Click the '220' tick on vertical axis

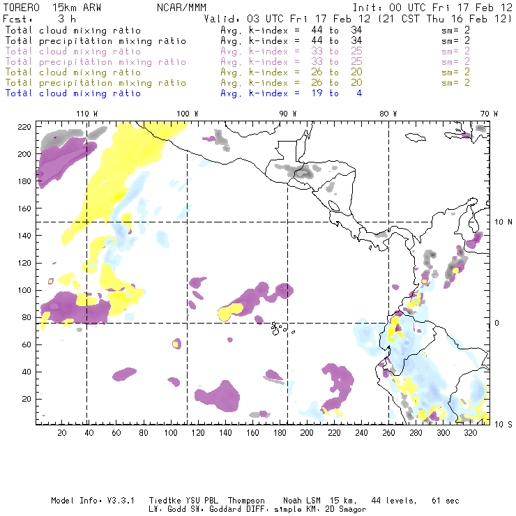coord(24,127)
